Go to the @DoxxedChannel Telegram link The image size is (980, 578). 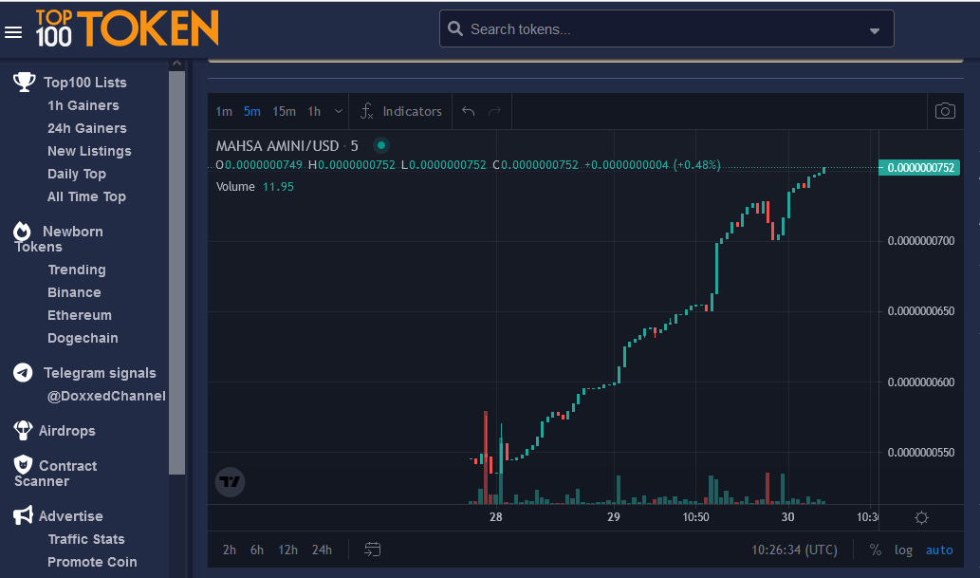click(106, 396)
